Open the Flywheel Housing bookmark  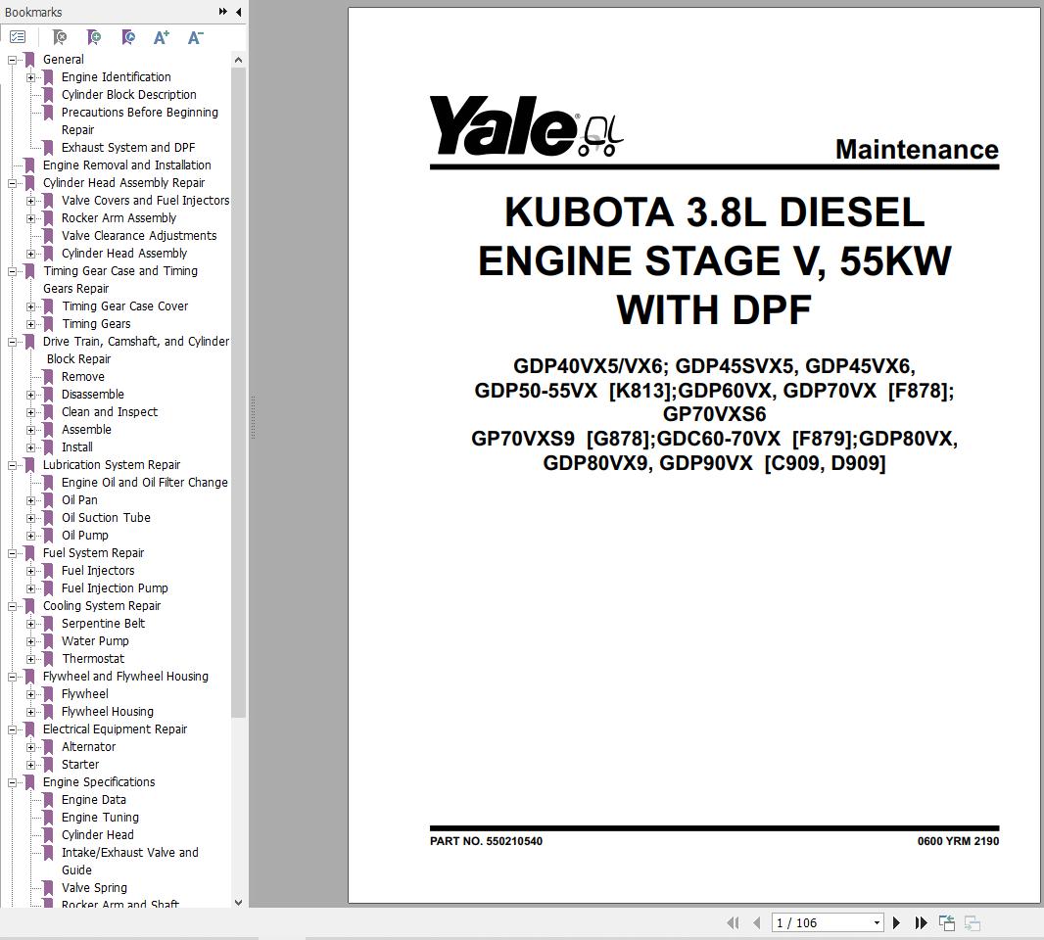pos(107,712)
